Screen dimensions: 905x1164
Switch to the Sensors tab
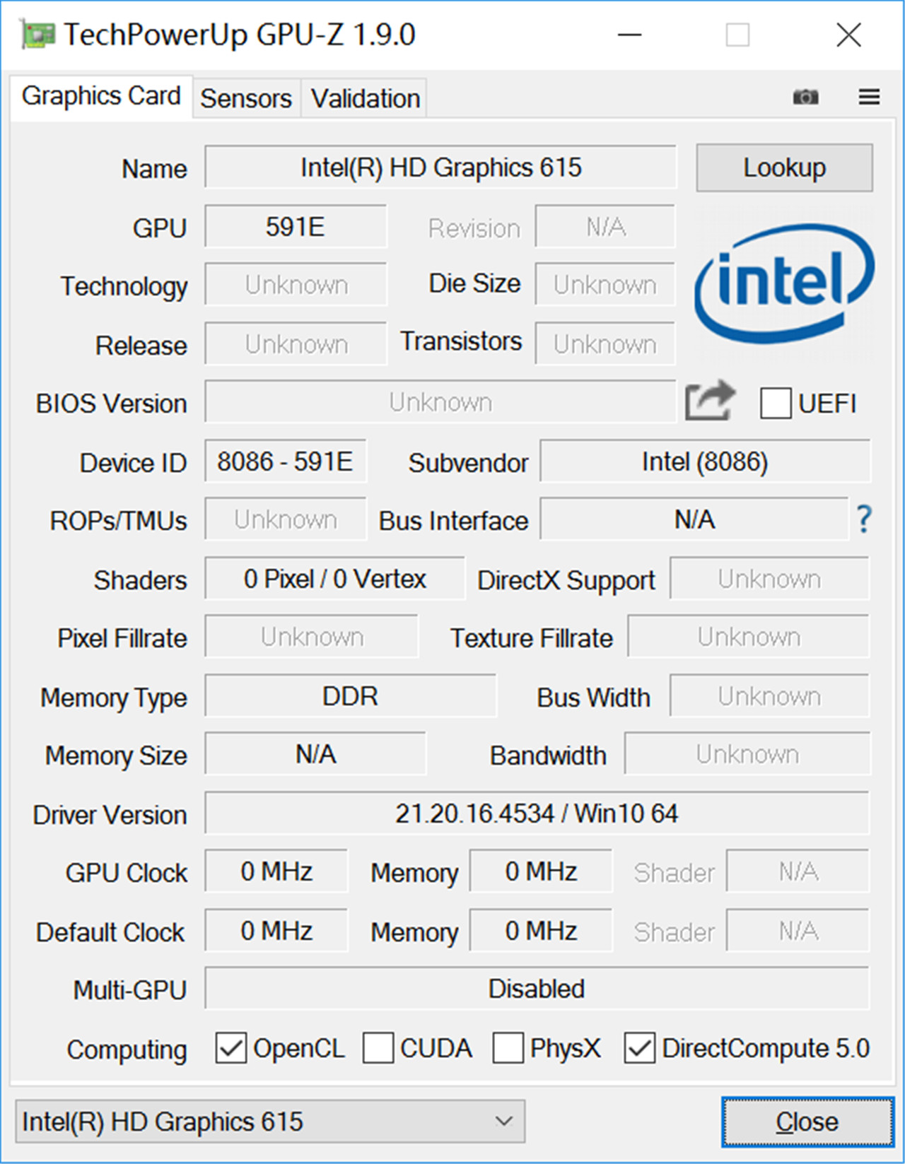coord(245,98)
